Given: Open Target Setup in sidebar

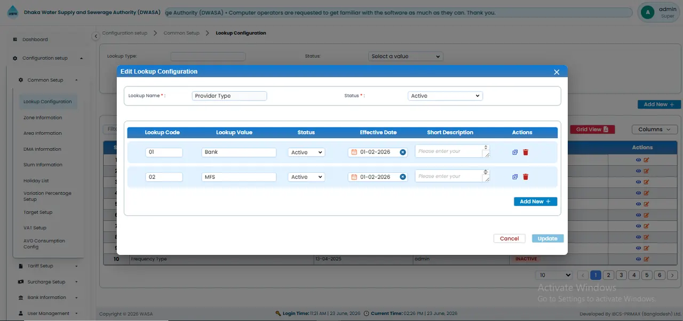Looking at the screenshot, I should point(38,212).
